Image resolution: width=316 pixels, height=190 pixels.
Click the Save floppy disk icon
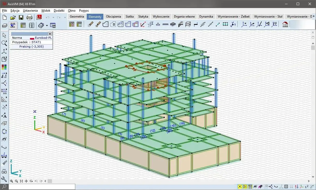21,17
